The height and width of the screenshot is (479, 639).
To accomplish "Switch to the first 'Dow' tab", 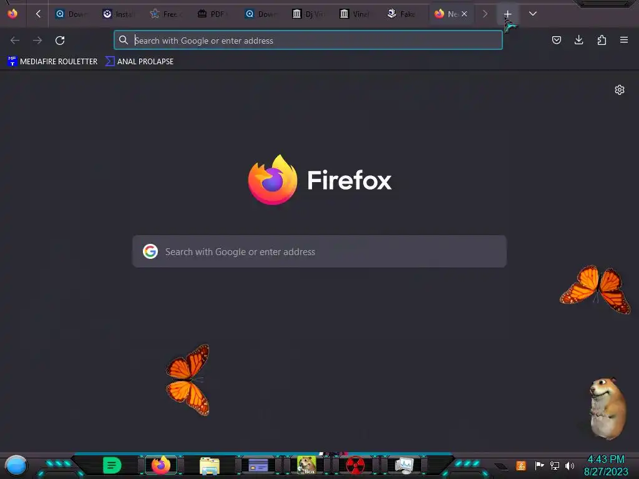I will pos(71,14).
